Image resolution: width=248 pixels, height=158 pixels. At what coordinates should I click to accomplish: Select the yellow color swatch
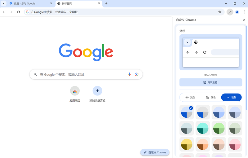pos(187,144)
